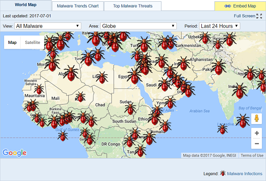
Task: Open the Top Malware Threats tab
Action: 133,6
